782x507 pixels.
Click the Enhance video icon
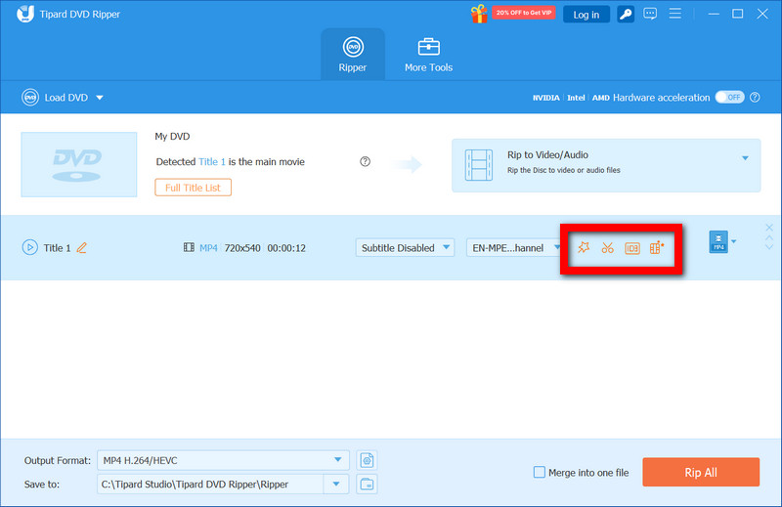pyautogui.click(x=657, y=248)
